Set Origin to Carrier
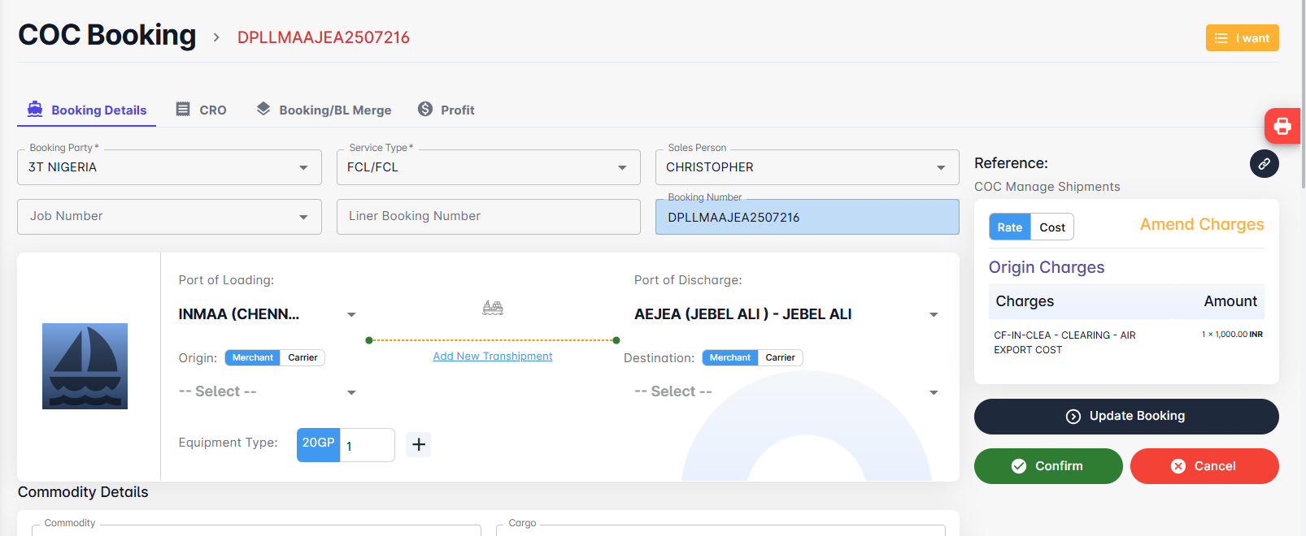Viewport: 1306px width, 536px height. click(x=303, y=358)
